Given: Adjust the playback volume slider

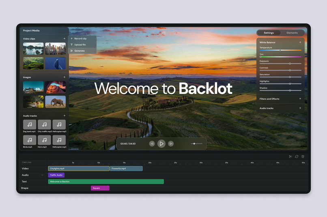Looking at the screenshot, I should tap(196, 143).
